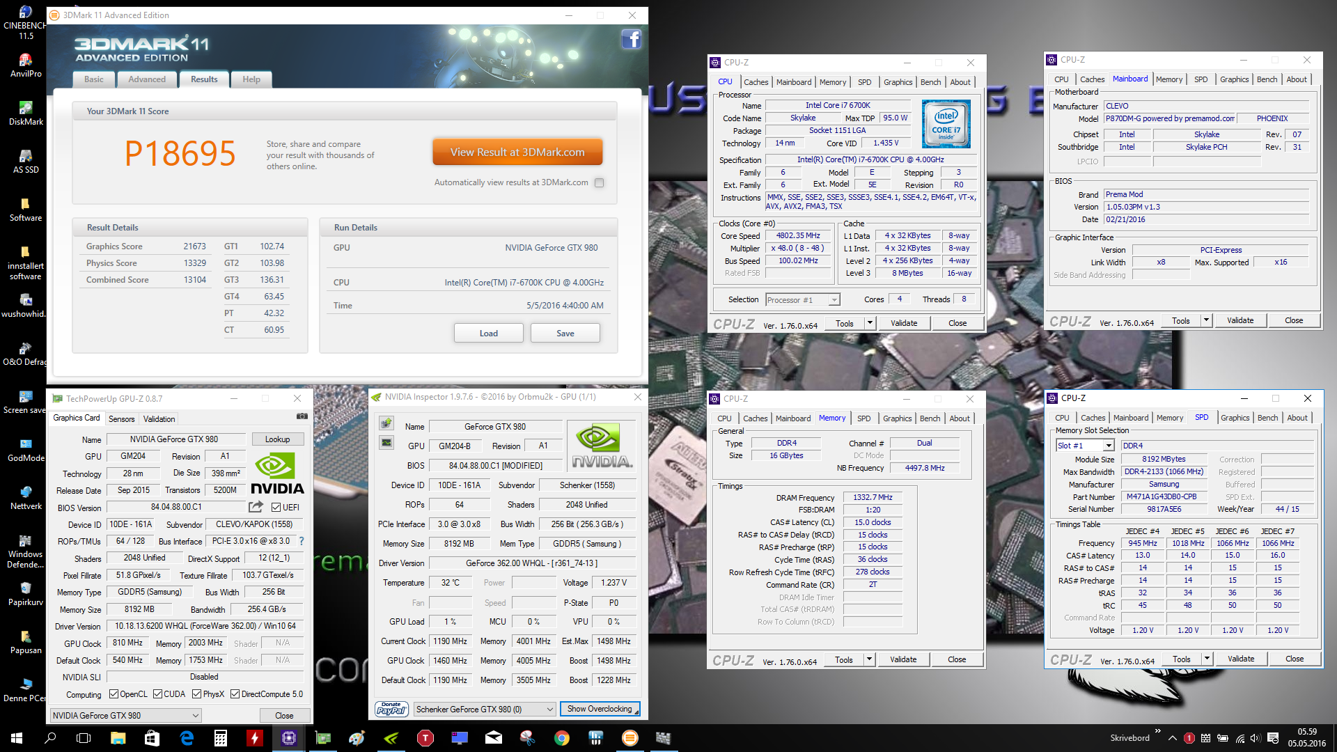Viewport: 1337px width, 752px height.
Task: Select the AnvilPro desktop shortcut
Action: click(x=26, y=65)
